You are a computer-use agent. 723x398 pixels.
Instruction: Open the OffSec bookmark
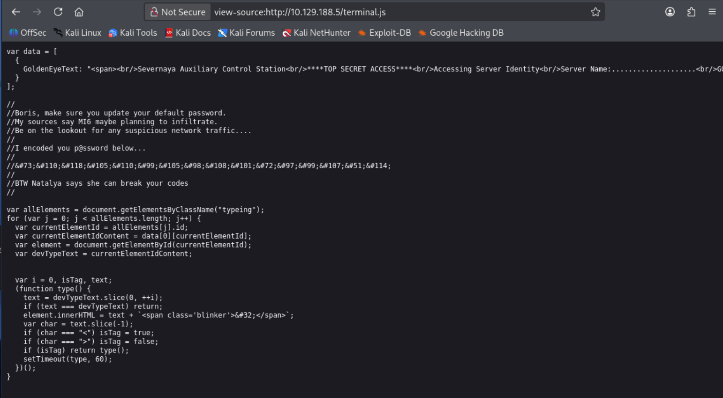coord(28,33)
